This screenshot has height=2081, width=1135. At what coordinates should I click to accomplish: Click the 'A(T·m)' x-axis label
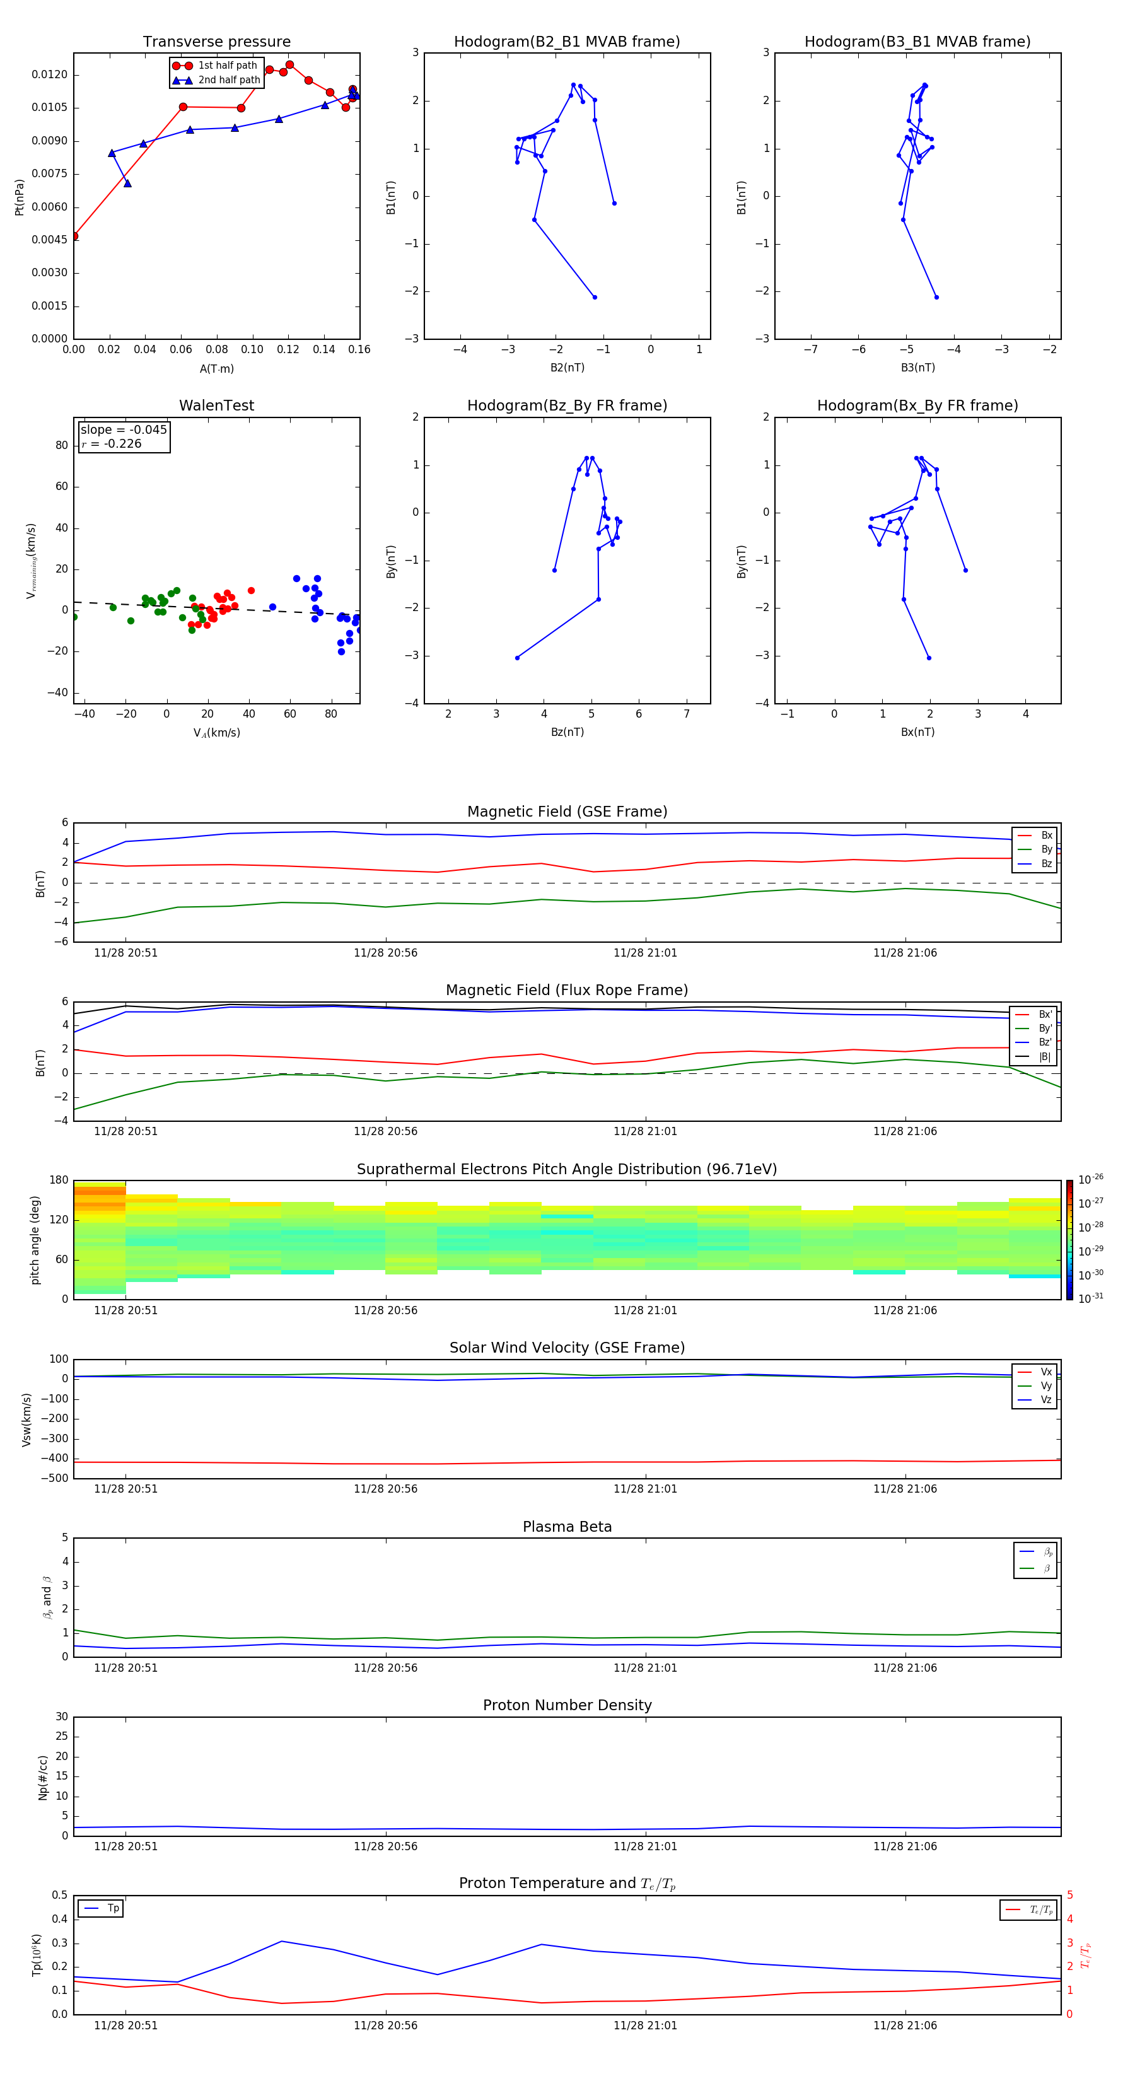coord(216,369)
